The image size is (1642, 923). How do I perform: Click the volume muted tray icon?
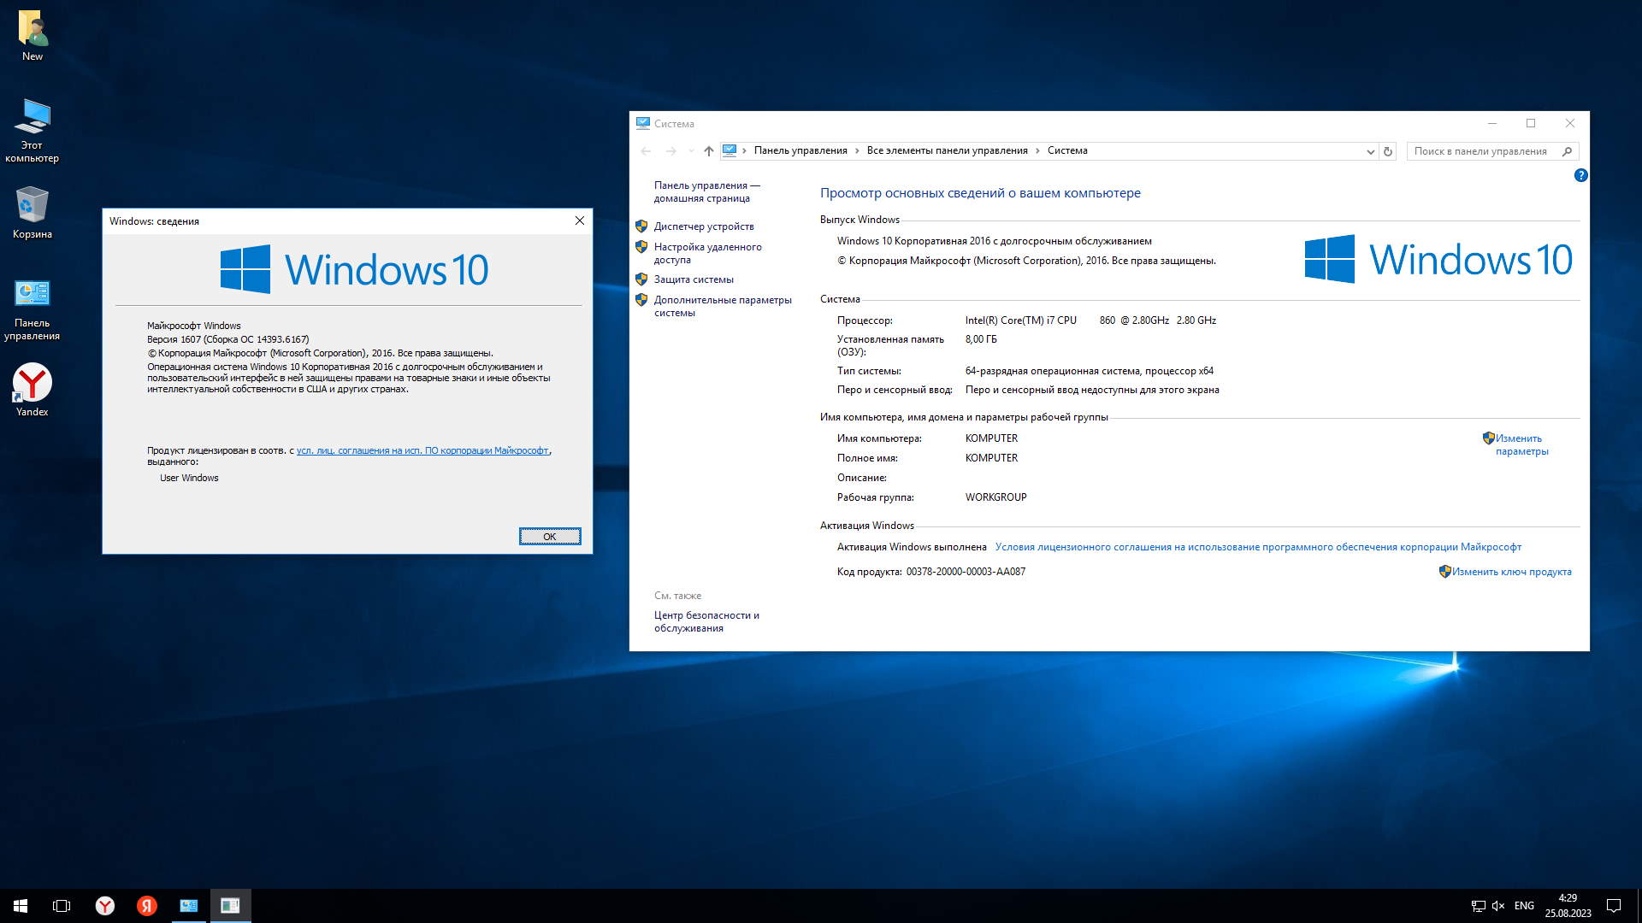click(x=1498, y=906)
